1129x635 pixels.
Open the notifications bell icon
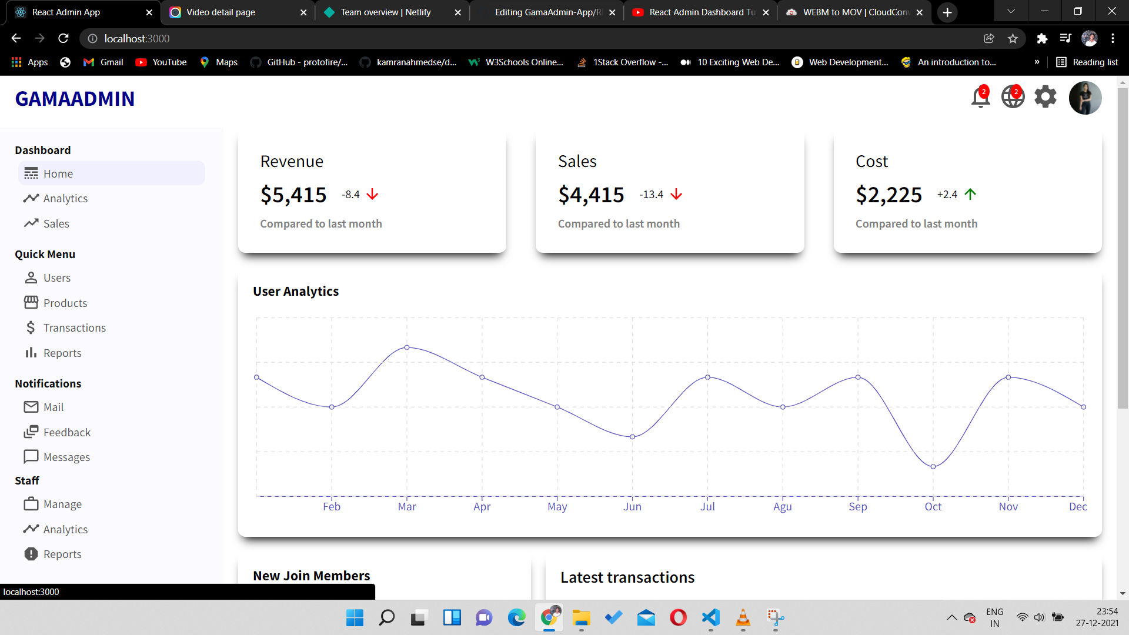coord(979,98)
